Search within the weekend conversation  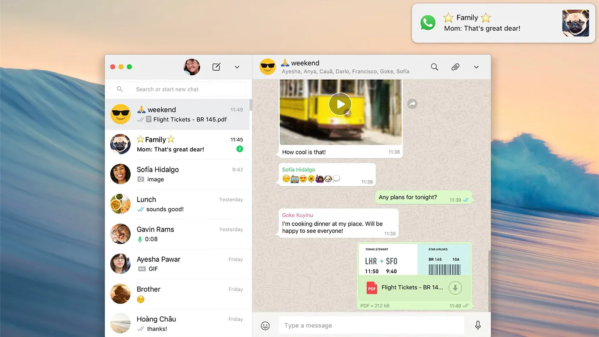coord(434,67)
